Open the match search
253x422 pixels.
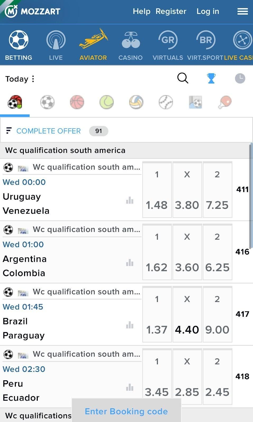coord(182,78)
